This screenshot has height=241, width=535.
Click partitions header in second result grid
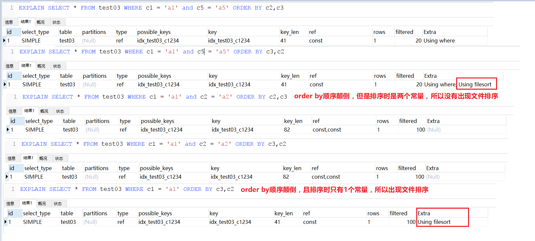tap(98, 76)
